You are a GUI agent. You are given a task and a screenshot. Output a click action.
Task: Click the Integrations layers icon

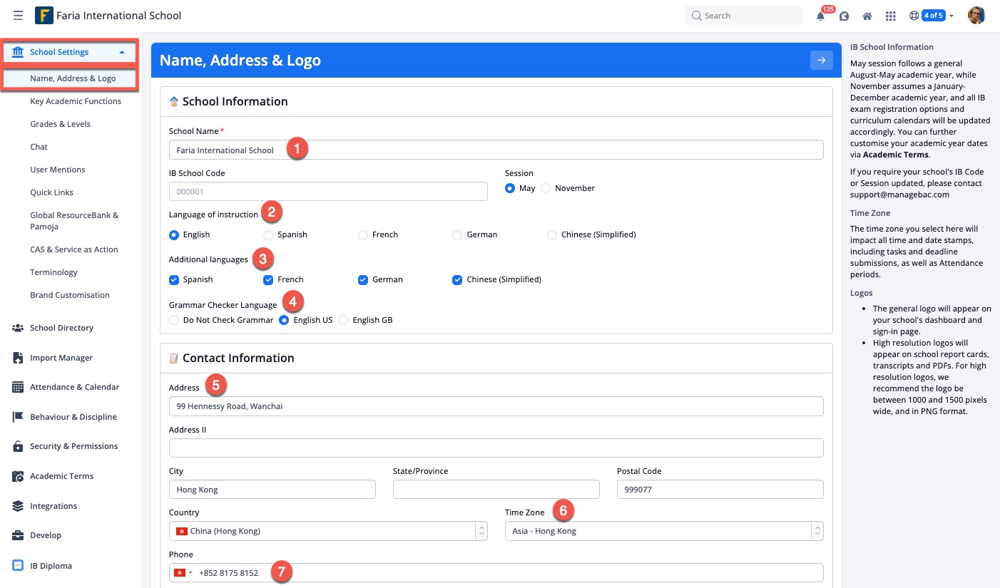18,506
